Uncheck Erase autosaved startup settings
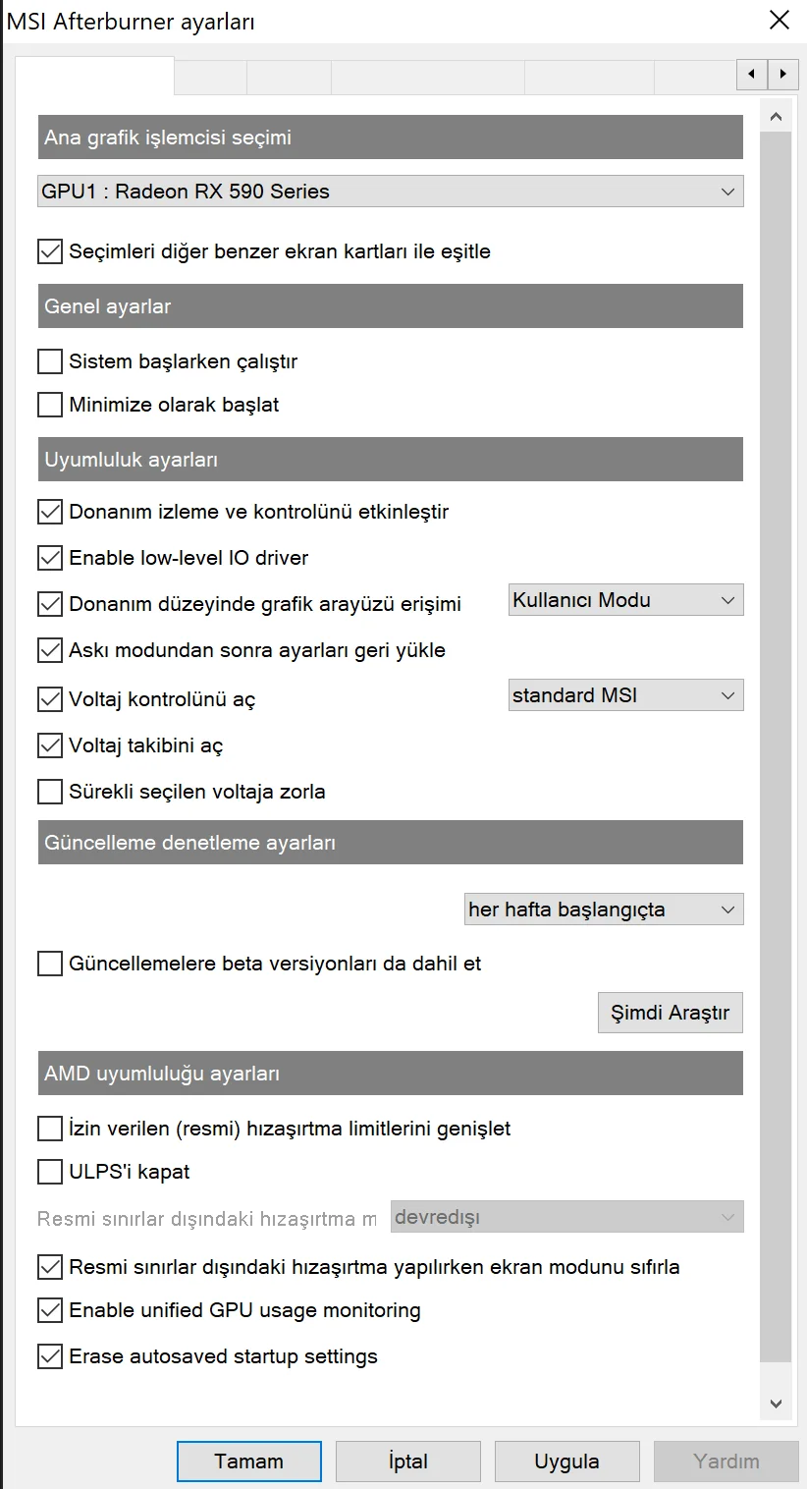This screenshot has height=1489, width=807. click(49, 1356)
